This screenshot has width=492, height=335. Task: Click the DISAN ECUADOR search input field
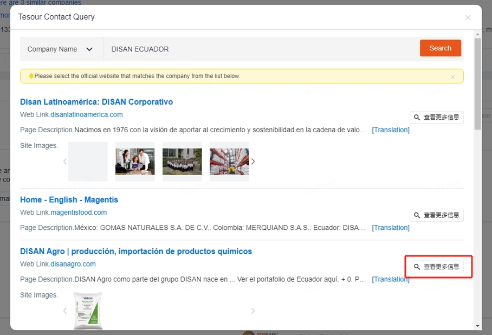pyautogui.click(x=261, y=49)
